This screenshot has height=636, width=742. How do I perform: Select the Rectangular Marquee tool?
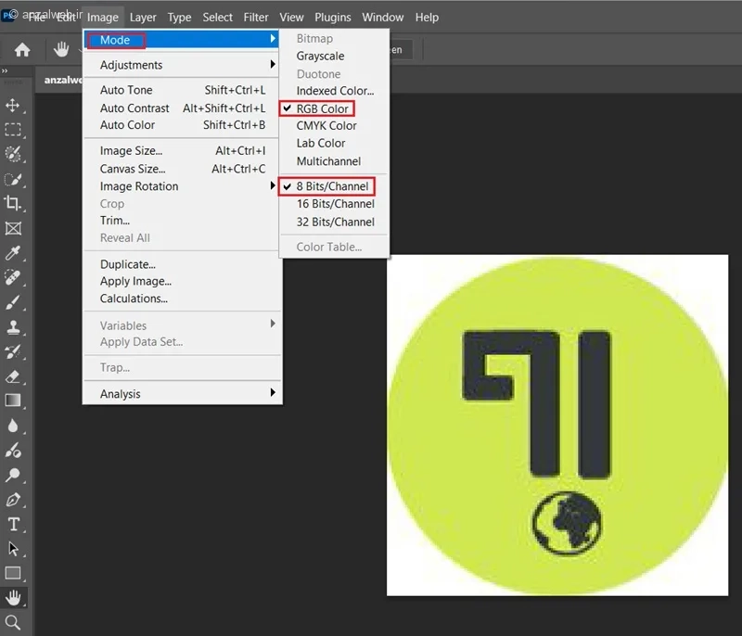[x=13, y=130]
